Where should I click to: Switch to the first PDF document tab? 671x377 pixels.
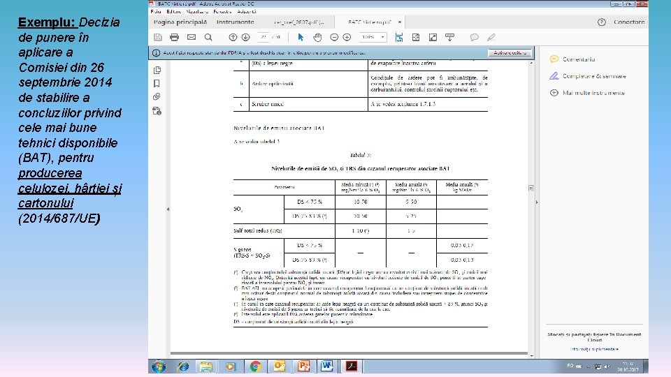[298, 22]
